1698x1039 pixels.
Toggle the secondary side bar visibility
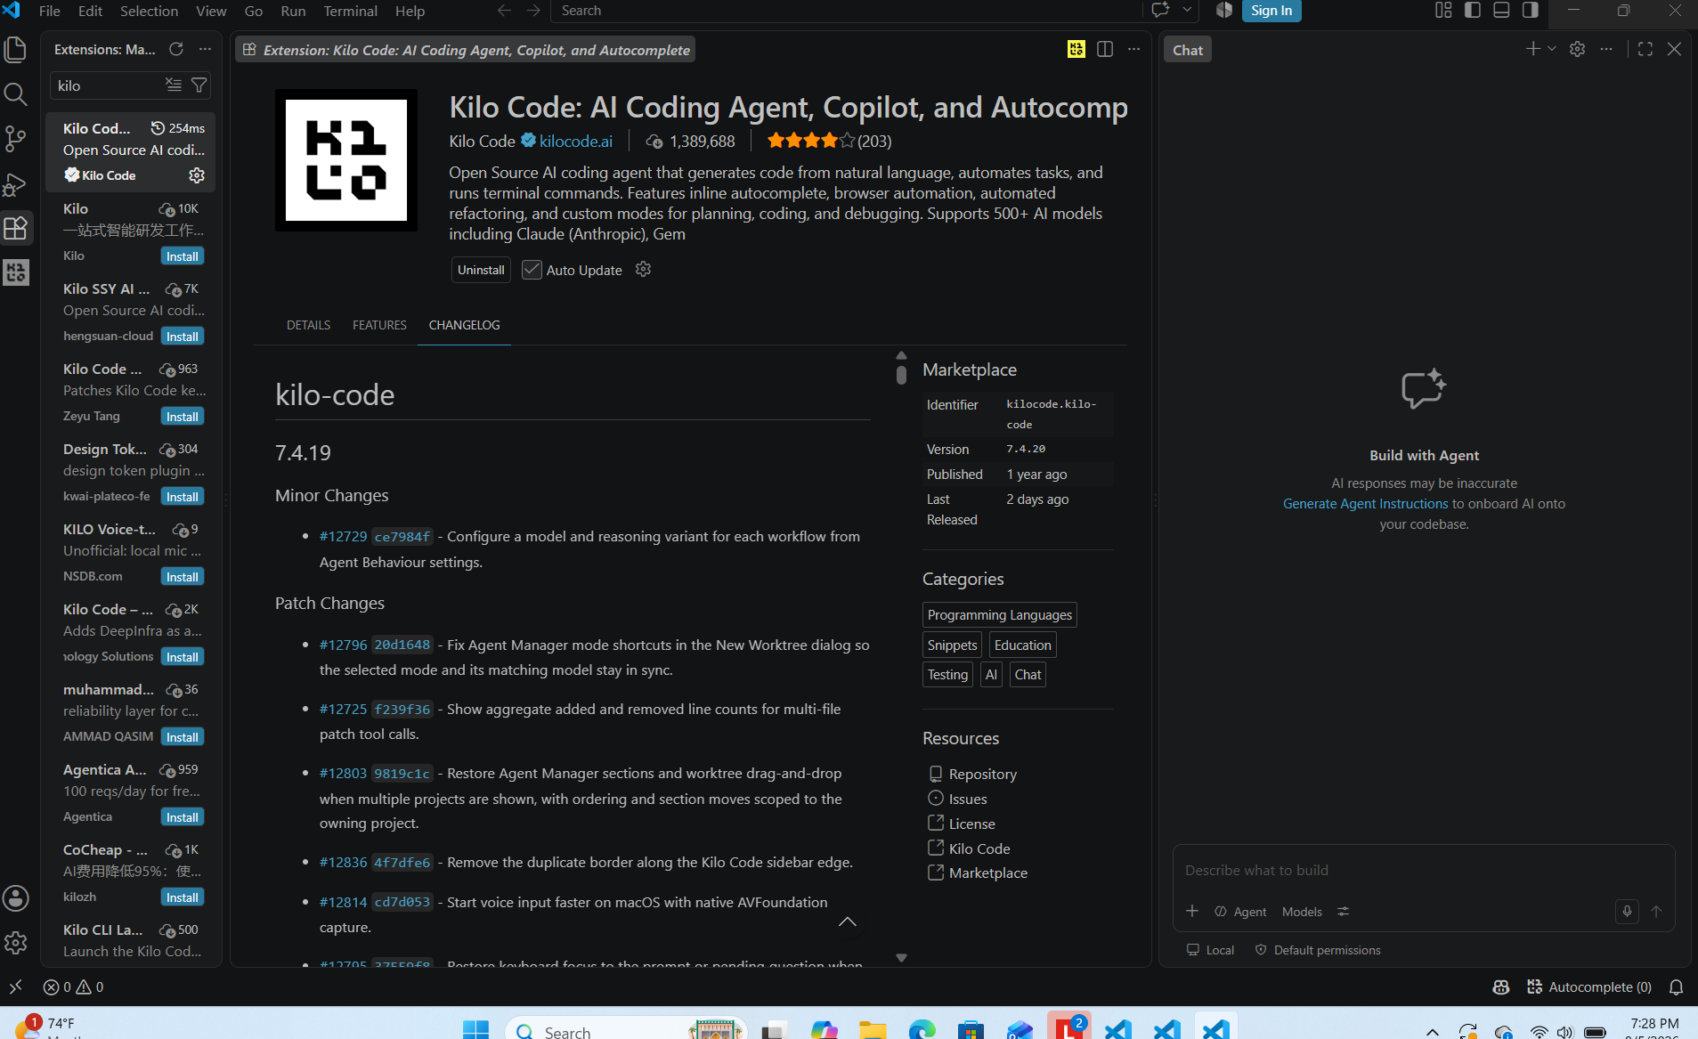coord(1531,11)
